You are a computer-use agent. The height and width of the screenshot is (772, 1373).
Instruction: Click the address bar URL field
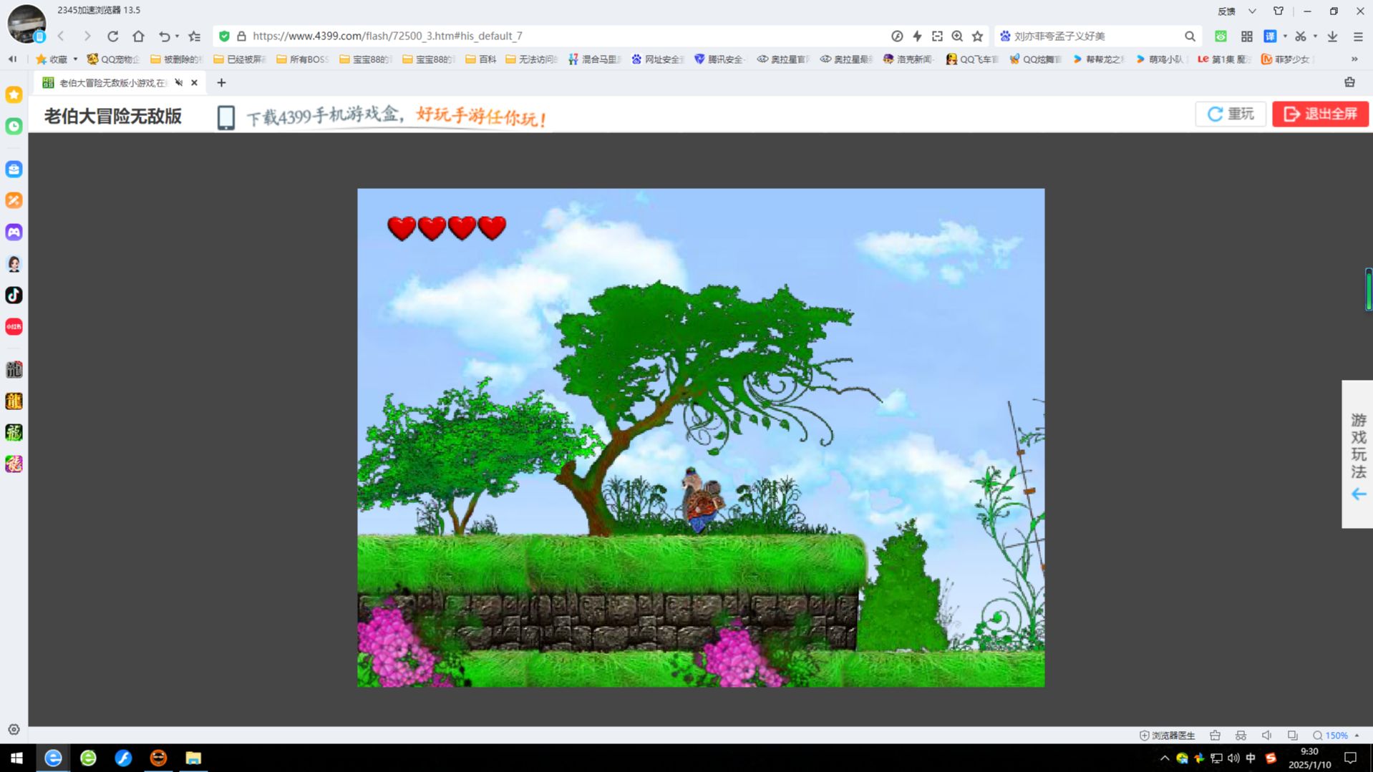tap(566, 36)
